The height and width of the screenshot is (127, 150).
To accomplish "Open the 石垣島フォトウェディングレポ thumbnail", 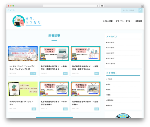I will pyautogui.click(x=23, y=53).
